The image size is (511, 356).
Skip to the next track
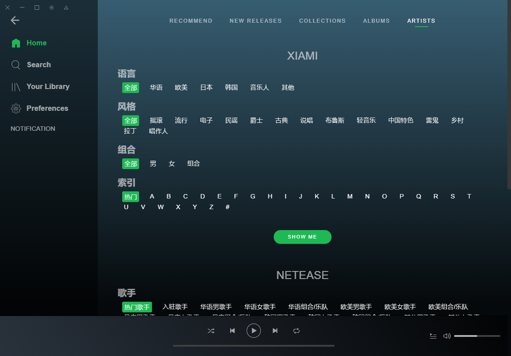(275, 331)
